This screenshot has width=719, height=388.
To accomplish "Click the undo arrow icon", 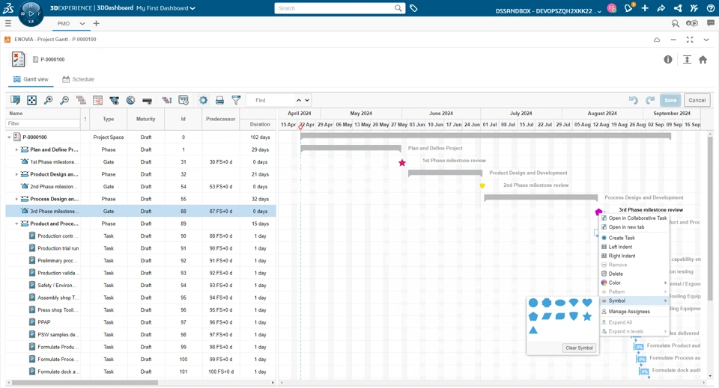I will [634, 100].
